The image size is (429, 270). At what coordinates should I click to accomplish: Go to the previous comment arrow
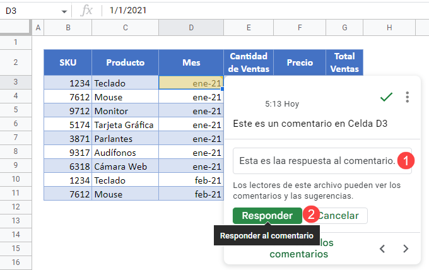382,249
